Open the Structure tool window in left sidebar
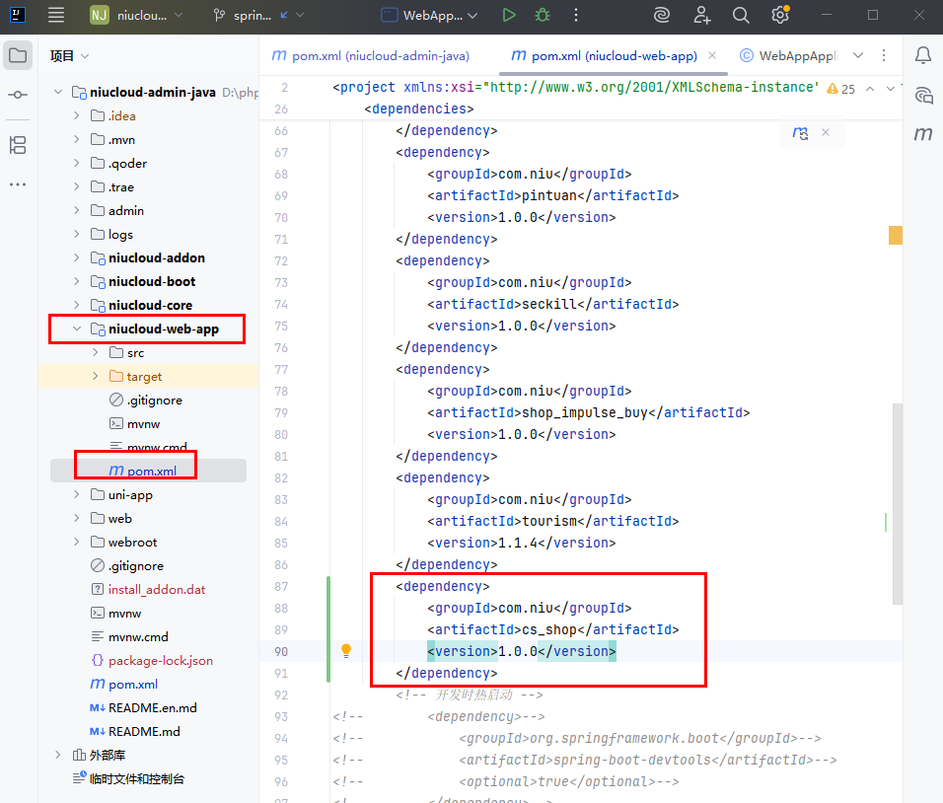This screenshot has width=943, height=803. pyautogui.click(x=17, y=145)
